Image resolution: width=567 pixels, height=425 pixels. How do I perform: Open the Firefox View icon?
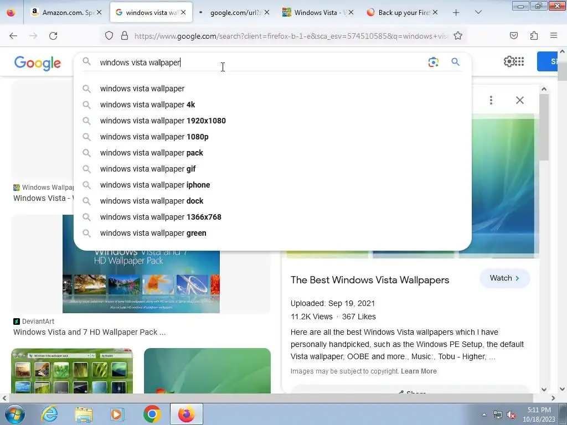pyautogui.click(x=11, y=12)
